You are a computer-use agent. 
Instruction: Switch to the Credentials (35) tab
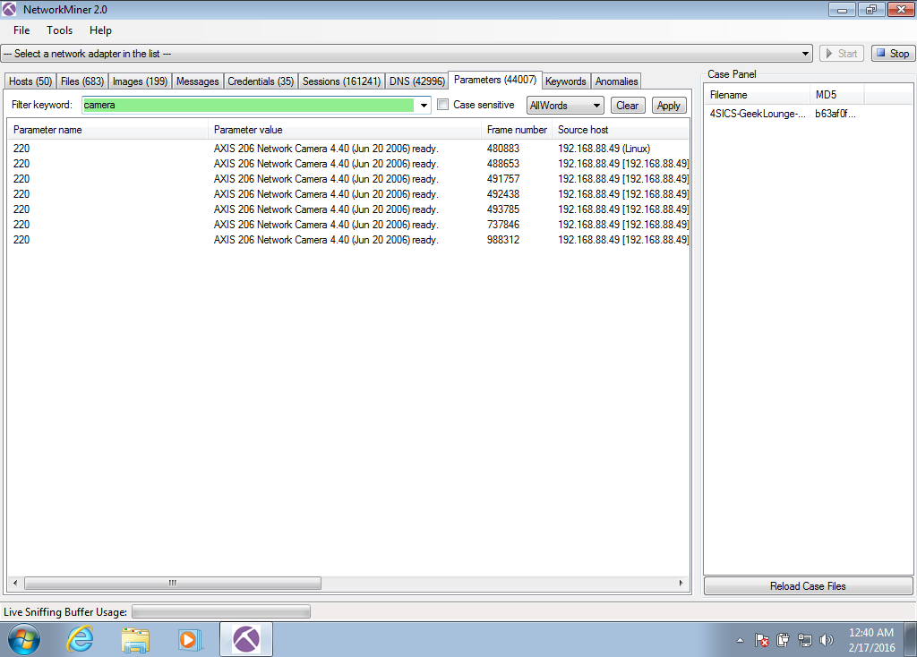[261, 81]
